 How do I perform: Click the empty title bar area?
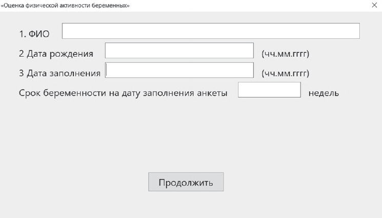[x=246, y=5]
